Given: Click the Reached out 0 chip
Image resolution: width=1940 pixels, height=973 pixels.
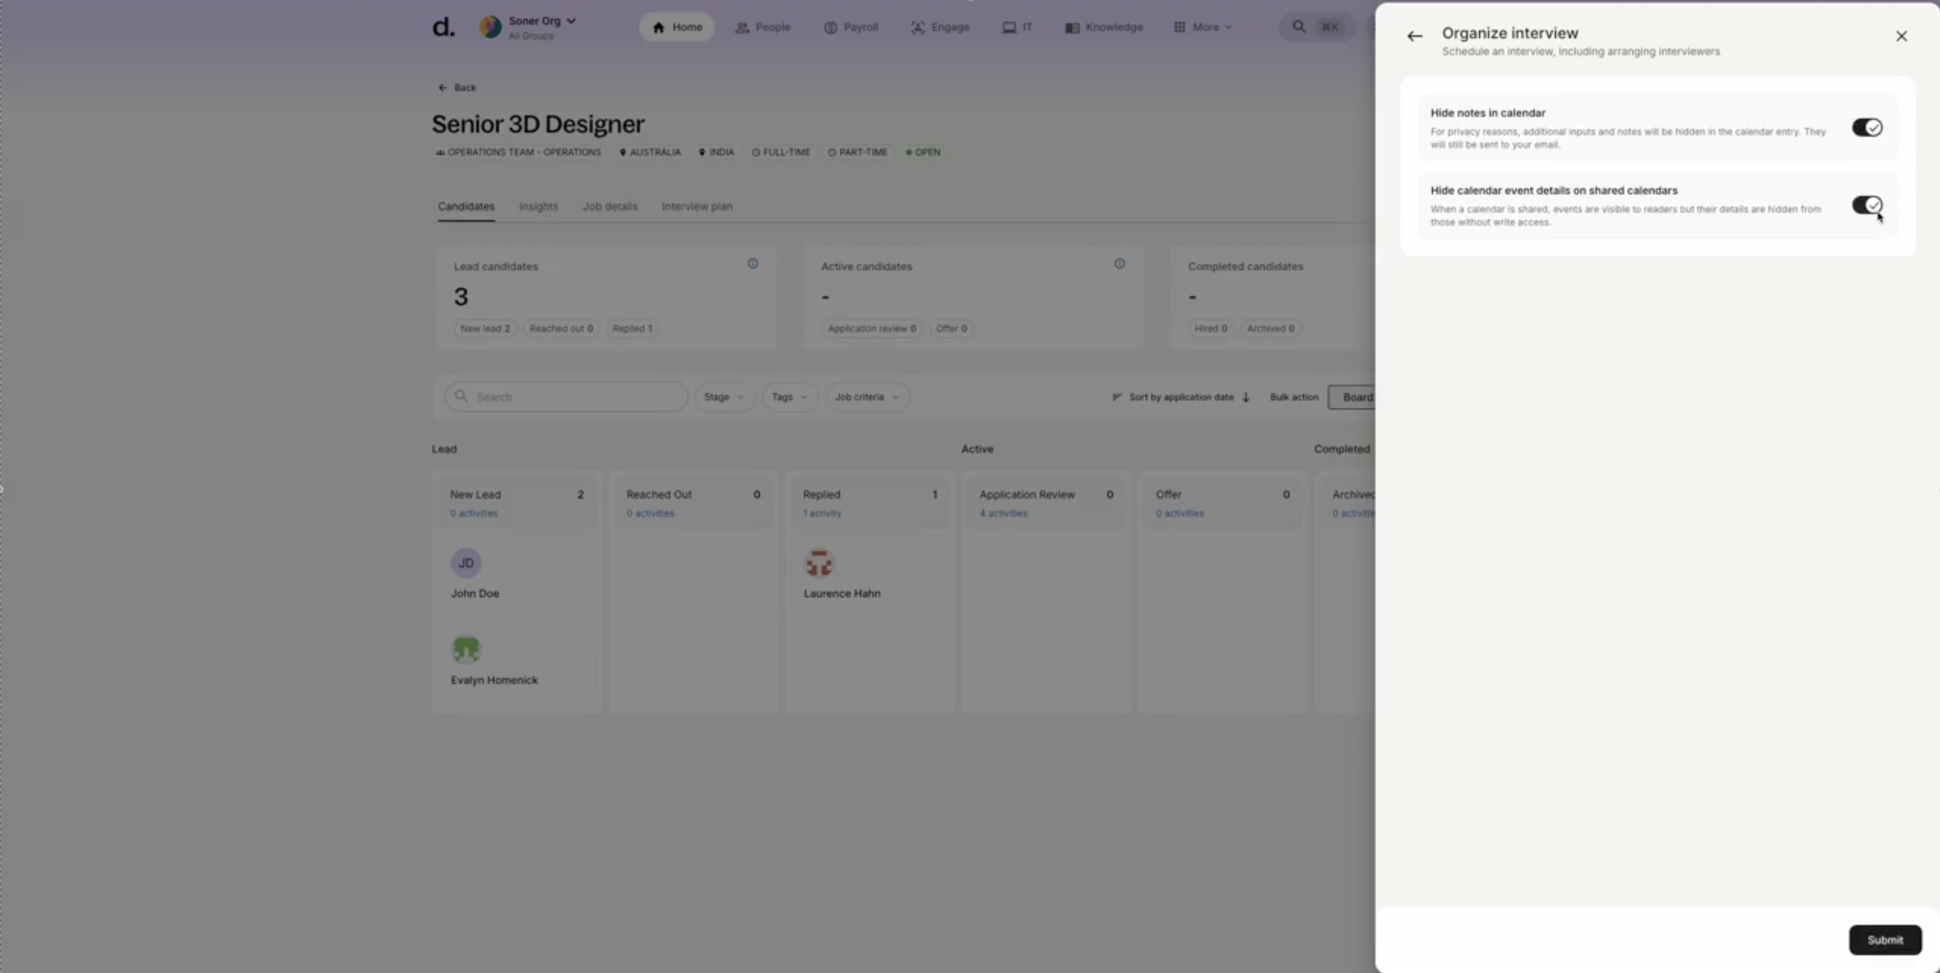Looking at the screenshot, I should [561, 328].
